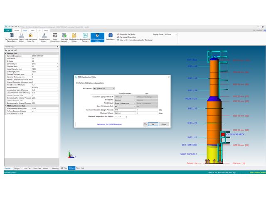Click Cancel in PED Classification dialog
Image resolution: width=266 pixels, height=199 pixels.
click(x=164, y=124)
